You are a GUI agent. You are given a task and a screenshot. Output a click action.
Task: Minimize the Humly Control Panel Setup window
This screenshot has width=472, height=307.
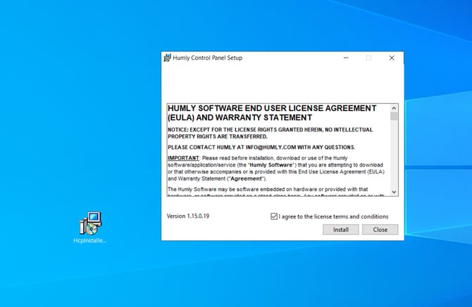346,58
